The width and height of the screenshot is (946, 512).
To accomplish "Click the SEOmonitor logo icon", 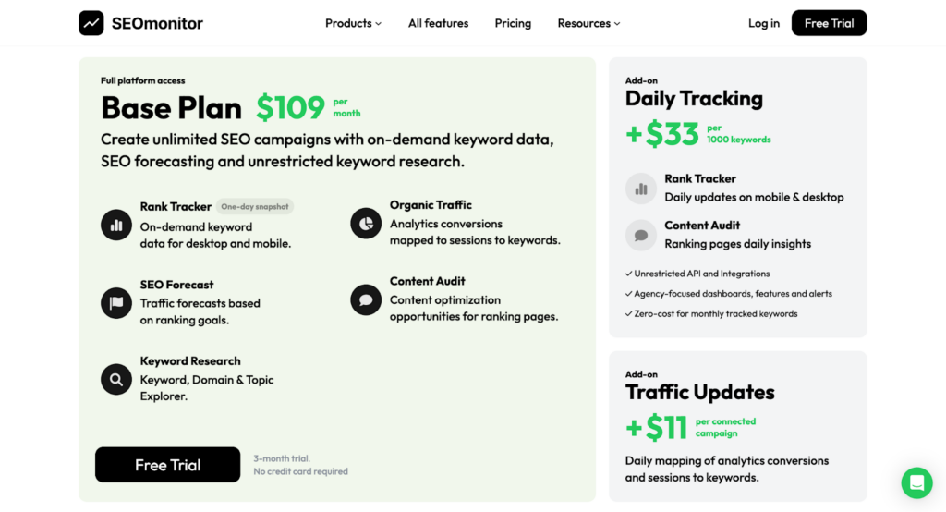I will click(91, 23).
